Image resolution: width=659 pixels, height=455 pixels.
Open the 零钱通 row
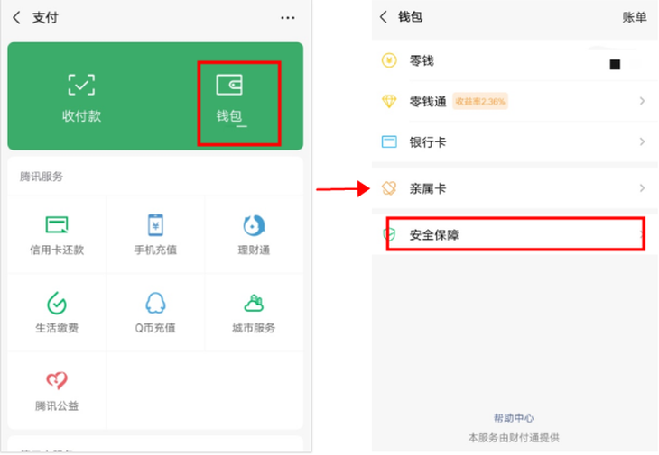tap(515, 101)
